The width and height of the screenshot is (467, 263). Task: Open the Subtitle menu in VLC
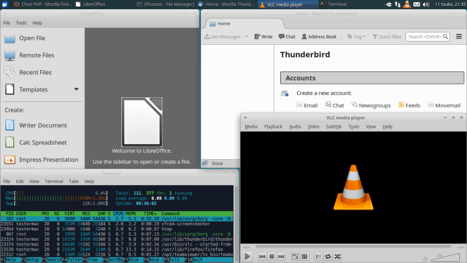(x=333, y=127)
